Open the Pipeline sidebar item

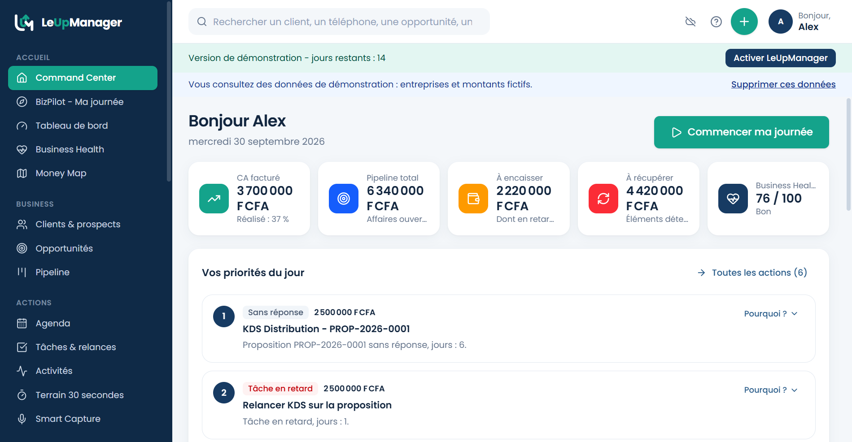coord(83,272)
